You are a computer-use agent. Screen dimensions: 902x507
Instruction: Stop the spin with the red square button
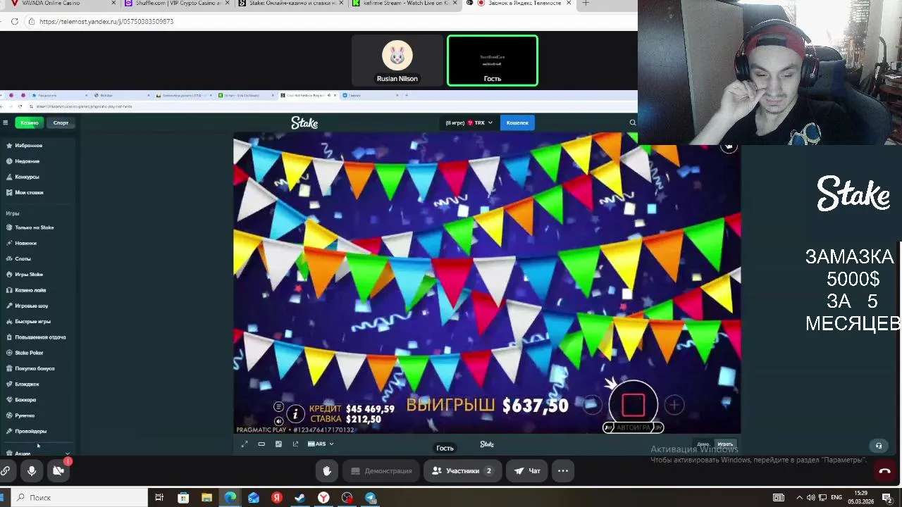pyautogui.click(x=633, y=404)
